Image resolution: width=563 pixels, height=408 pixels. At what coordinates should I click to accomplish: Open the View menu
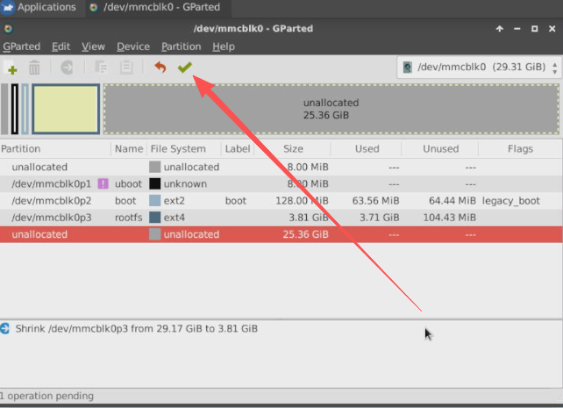pyautogui.click(x=93, y=47)
